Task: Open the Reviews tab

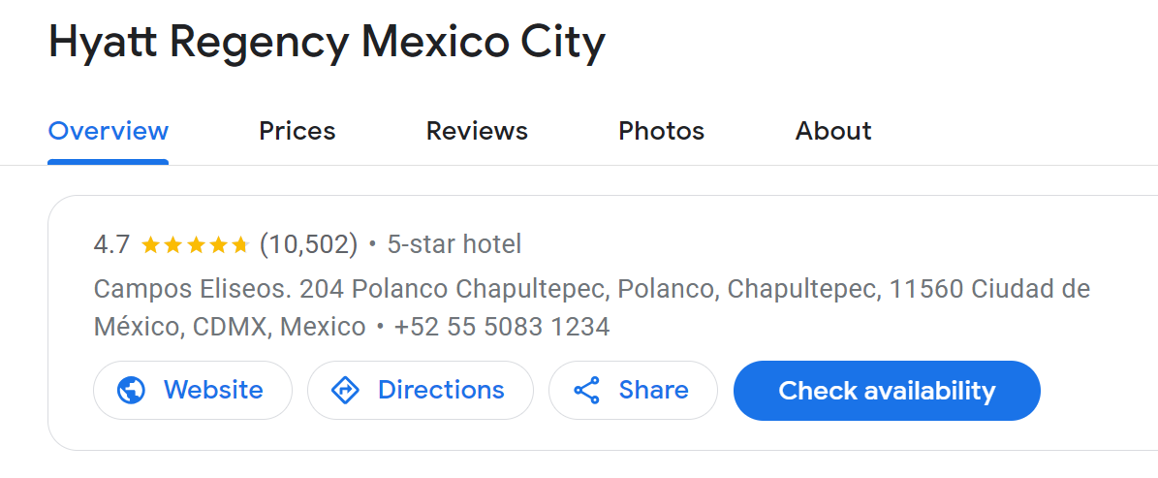Action: [x=477, y=131]
